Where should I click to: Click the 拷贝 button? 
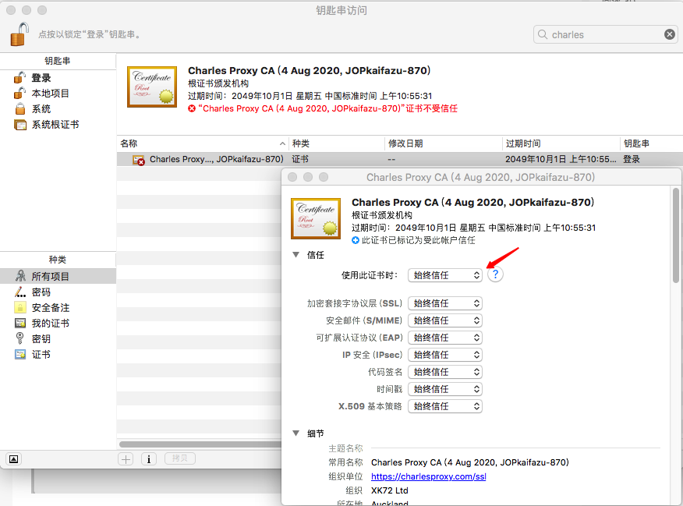tap(179, 458)
